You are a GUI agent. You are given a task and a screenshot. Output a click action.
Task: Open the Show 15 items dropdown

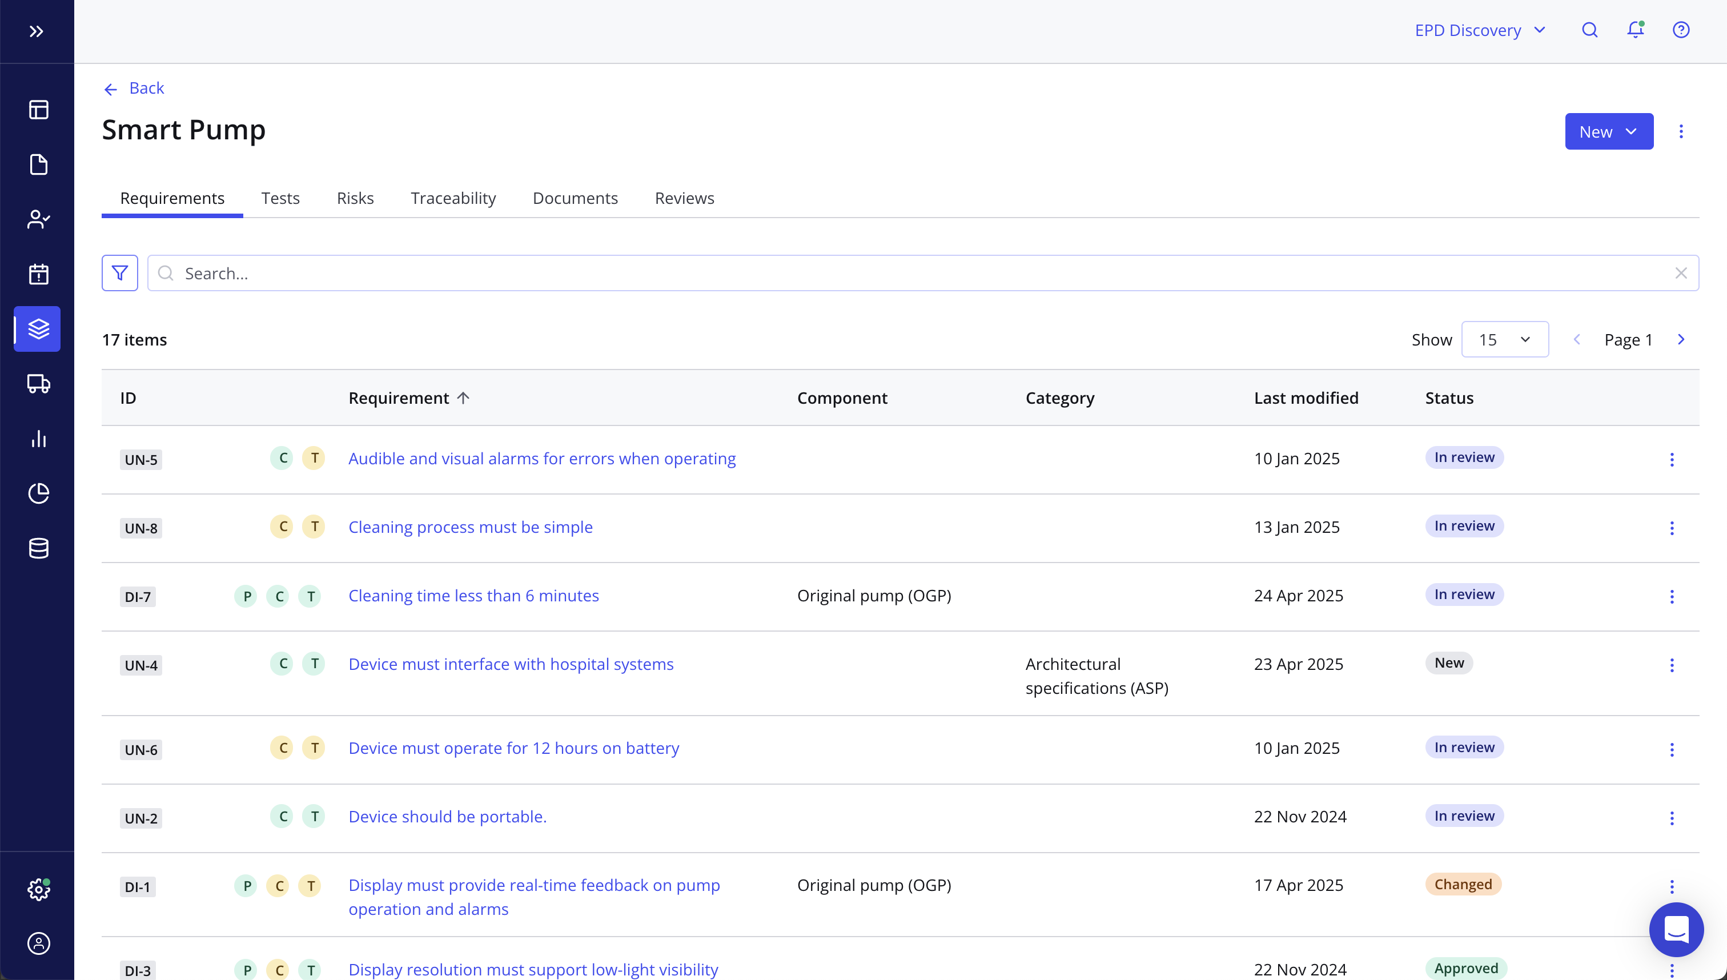coord(1504,340)
